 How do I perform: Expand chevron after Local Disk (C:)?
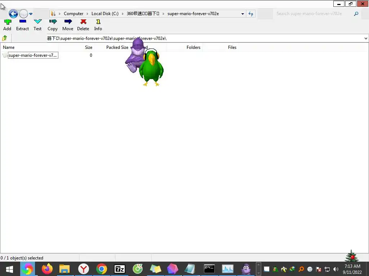pos(123,14)
